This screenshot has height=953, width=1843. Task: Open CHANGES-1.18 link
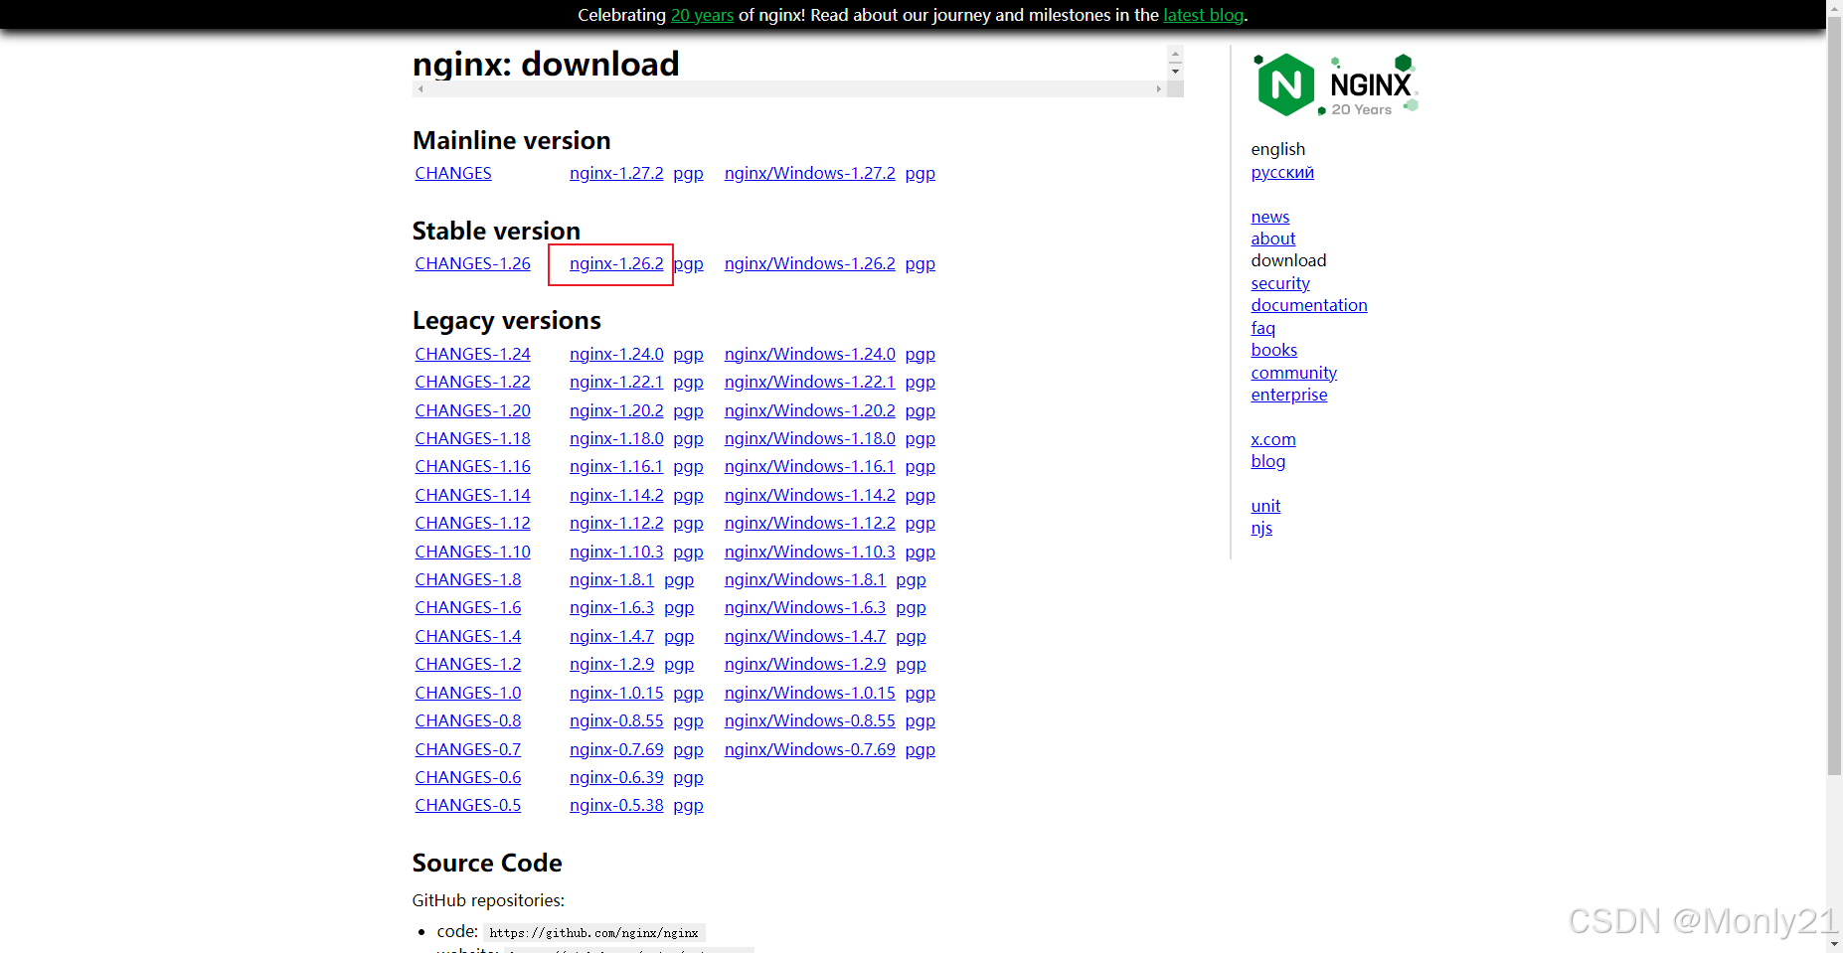[x=472, y=438]
